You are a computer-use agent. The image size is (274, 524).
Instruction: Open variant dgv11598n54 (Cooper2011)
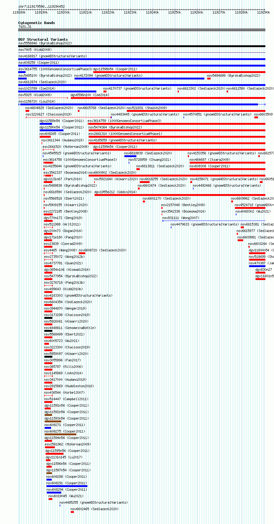(115, 69)
